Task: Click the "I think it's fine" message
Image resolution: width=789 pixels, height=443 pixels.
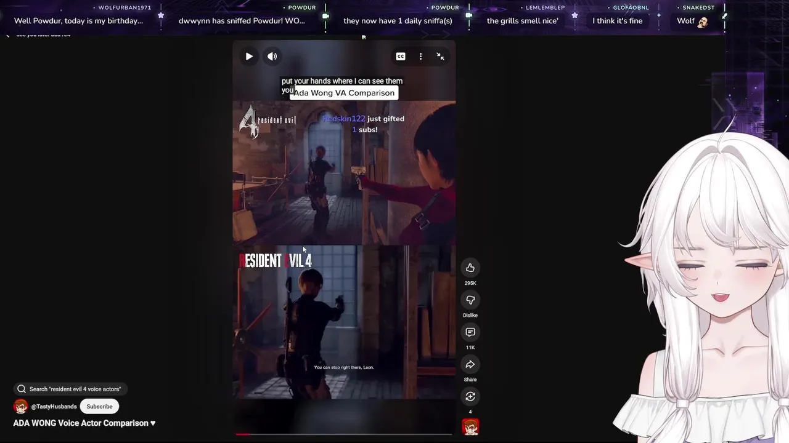Action: (618, 21)
